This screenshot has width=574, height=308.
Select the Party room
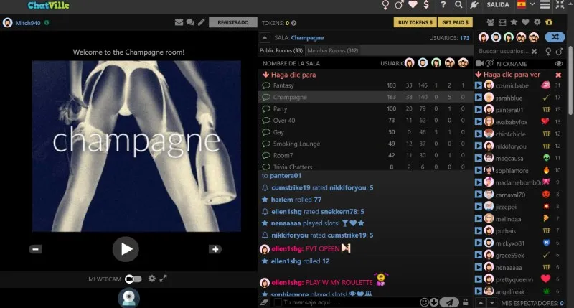tap(366, 109)
